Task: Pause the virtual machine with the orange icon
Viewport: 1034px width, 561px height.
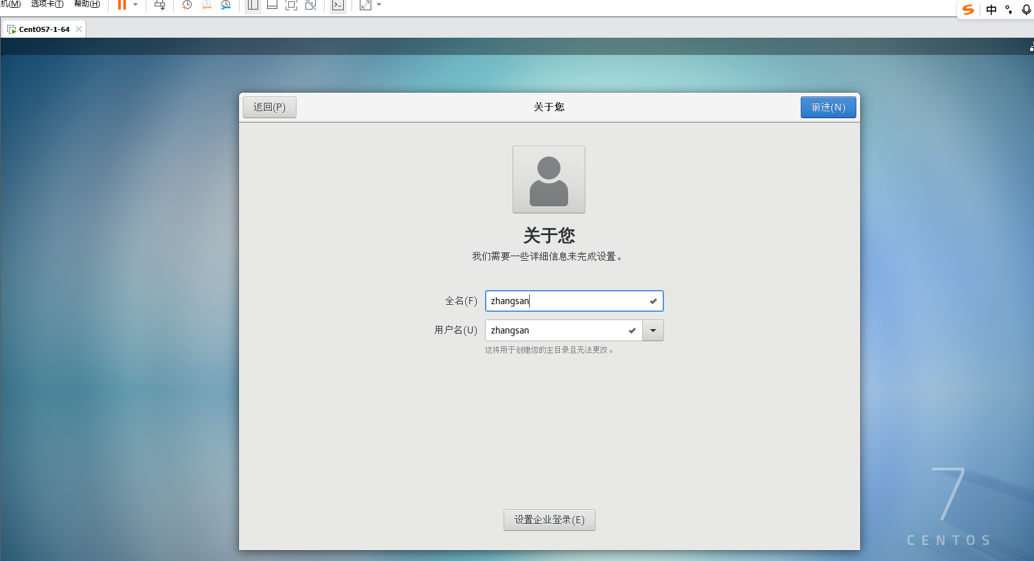Action: coord(121,5)
